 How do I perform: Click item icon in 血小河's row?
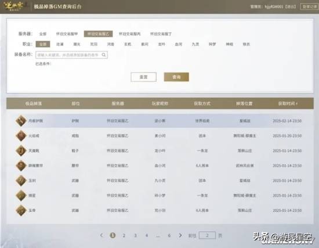click(x=21, y=166)
